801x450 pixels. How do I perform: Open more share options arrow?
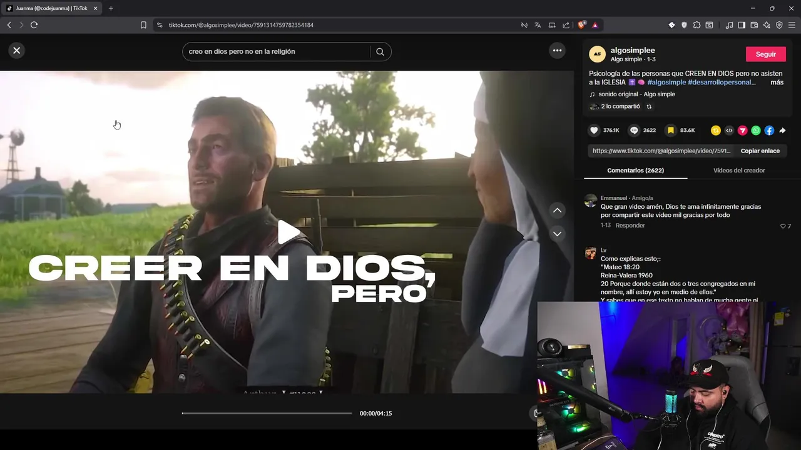click(782, 131)
